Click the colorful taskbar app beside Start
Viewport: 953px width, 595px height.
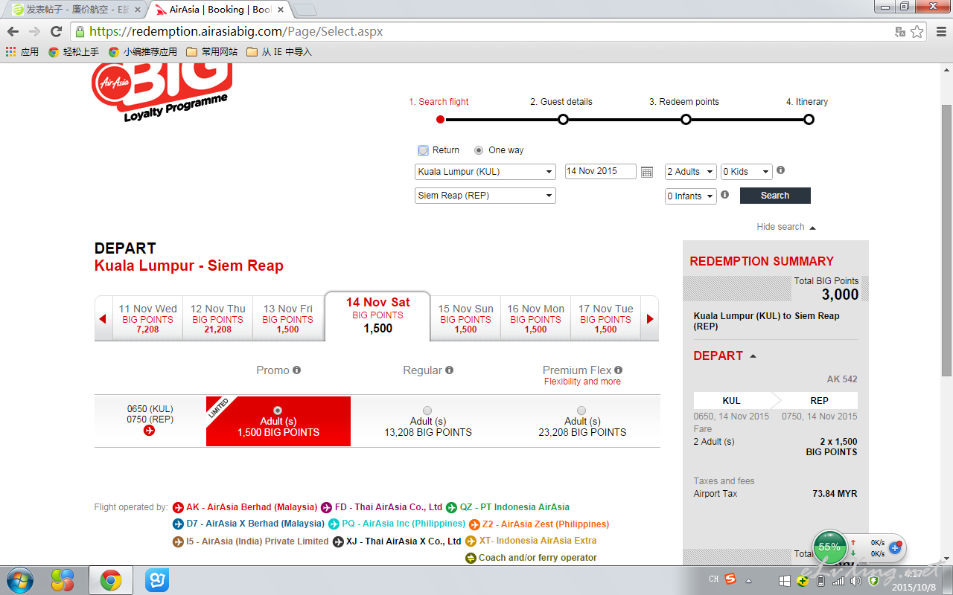tap(63, 580)
